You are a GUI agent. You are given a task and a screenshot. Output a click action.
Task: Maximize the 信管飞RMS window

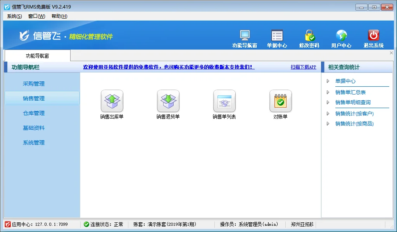point(374,7)
